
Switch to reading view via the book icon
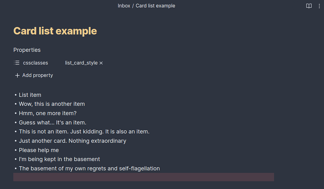(x=308, y=6)
